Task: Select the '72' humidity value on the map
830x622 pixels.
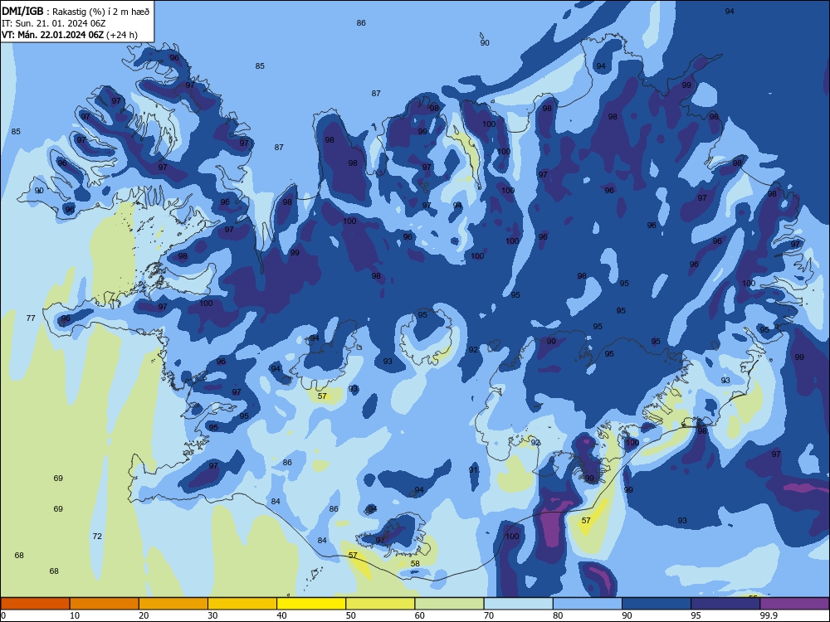Action: tap(97, 536)
